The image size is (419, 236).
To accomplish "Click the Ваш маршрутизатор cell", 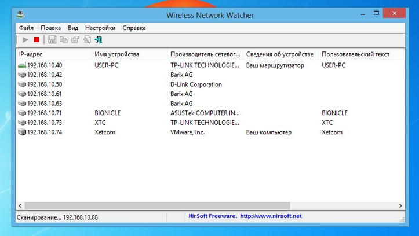I will [275, 65].
